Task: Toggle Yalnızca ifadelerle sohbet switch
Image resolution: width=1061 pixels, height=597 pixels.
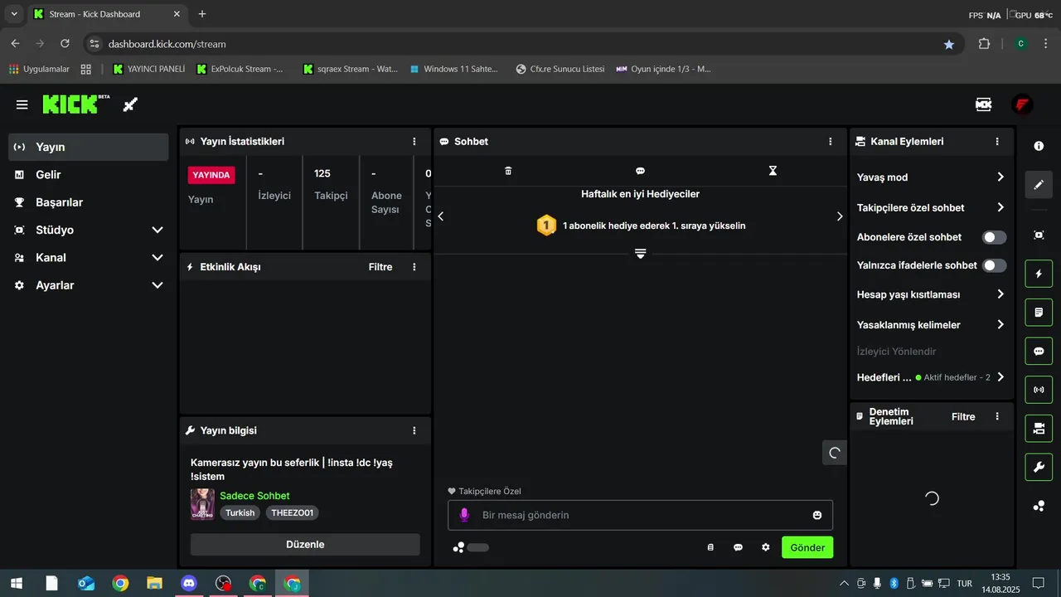Action: 994,265
